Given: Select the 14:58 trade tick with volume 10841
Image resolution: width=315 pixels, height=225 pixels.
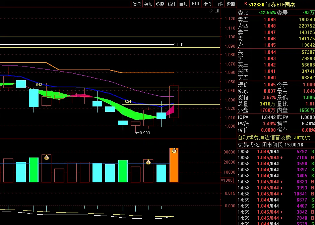Looking at the screenshot, I should point(276,194).
